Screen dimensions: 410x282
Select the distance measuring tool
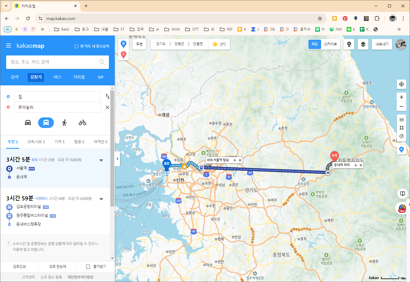click(401, 119)
